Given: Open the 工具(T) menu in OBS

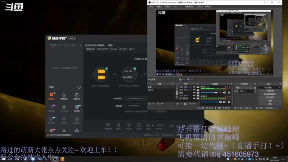Looking at the screenshot, I should pos(200,6).
